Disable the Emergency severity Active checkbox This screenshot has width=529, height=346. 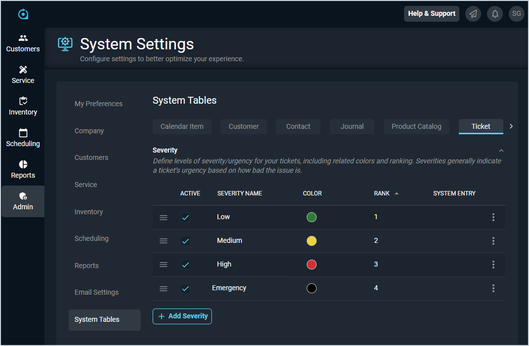[185, 289]
